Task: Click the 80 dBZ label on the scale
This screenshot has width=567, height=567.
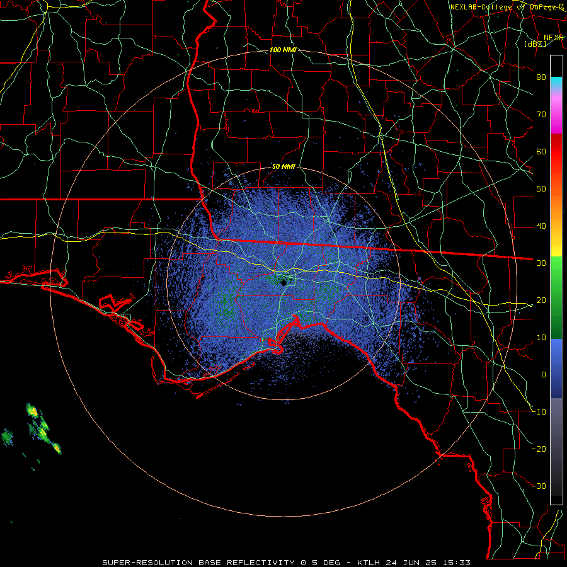Action: [541, 77]
